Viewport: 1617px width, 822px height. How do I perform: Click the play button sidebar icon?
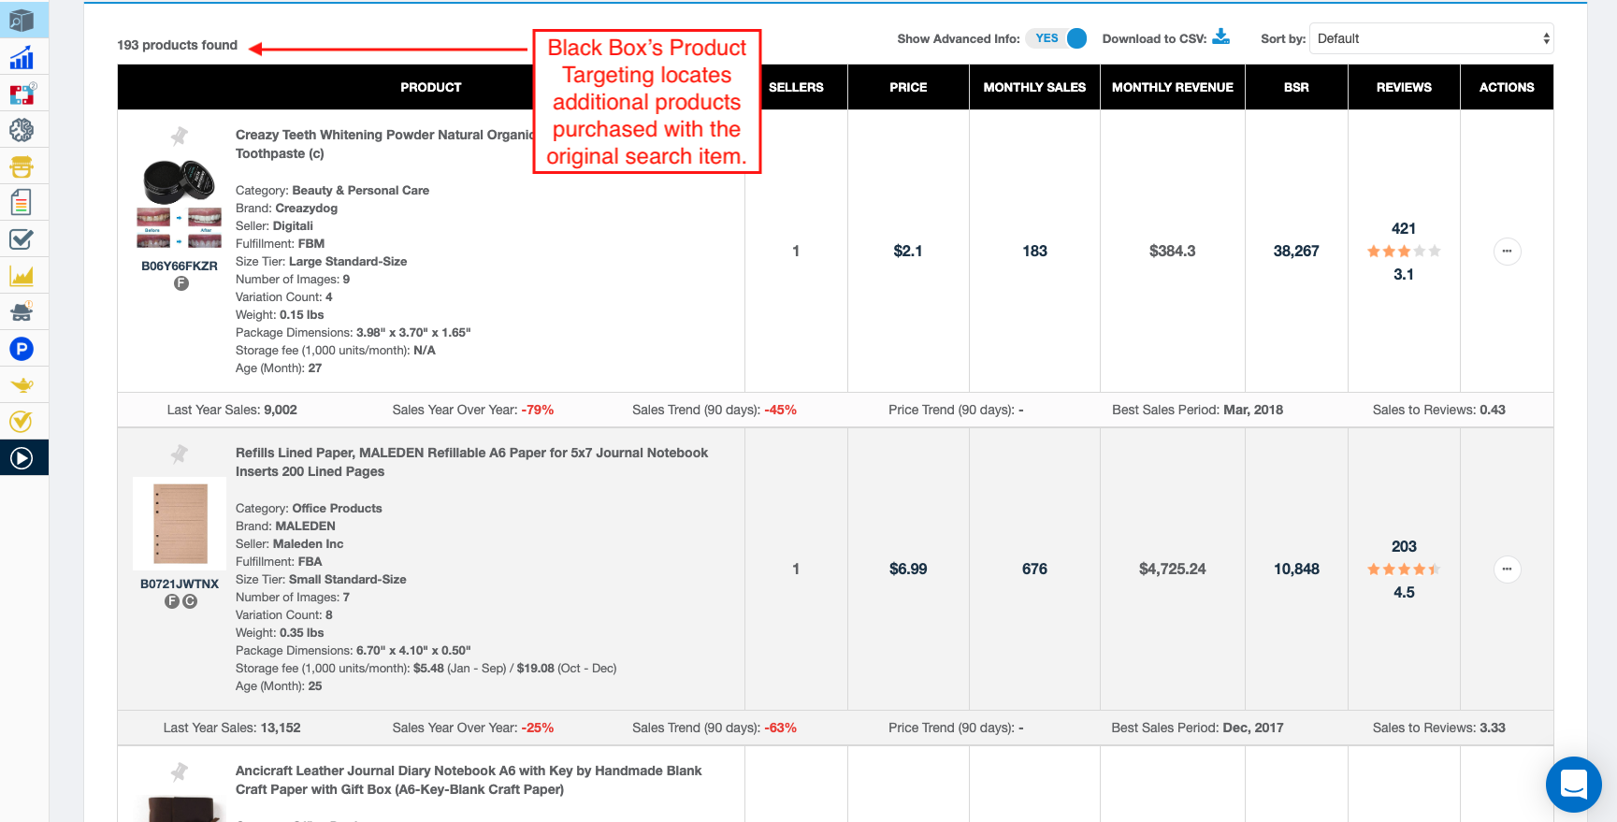pos(22,458)
